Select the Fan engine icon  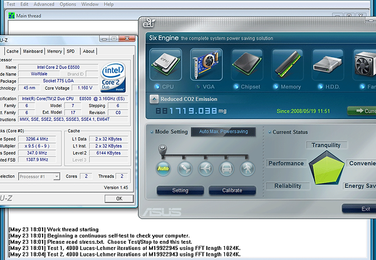[x=365, y=65]
